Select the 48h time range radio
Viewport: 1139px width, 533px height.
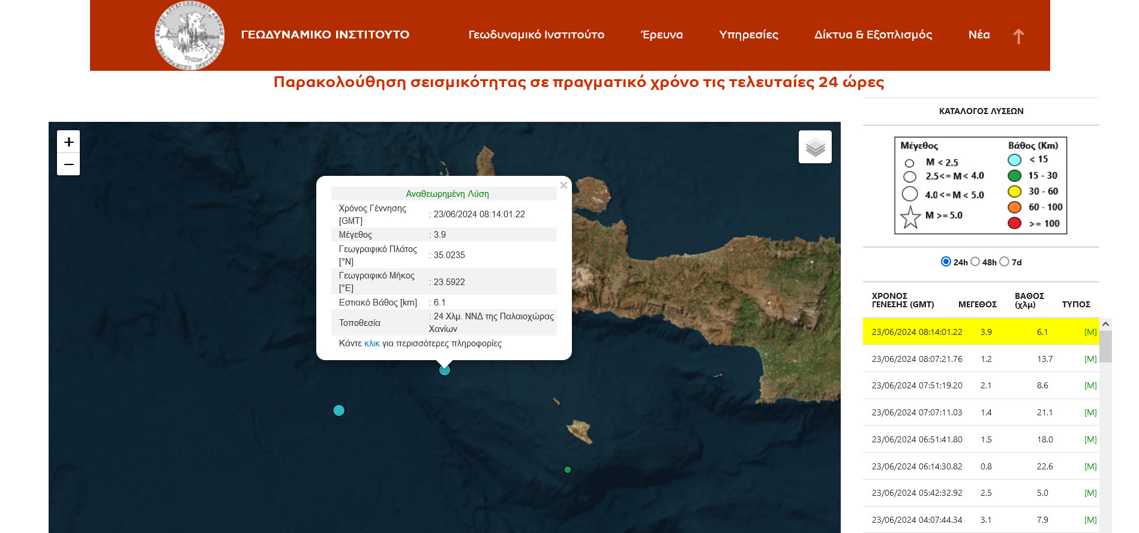tap(975, 262)
